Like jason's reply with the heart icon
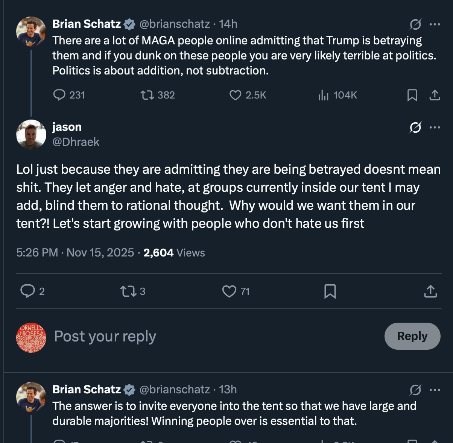This screenshot has width=453, height=443. point(229,291)
